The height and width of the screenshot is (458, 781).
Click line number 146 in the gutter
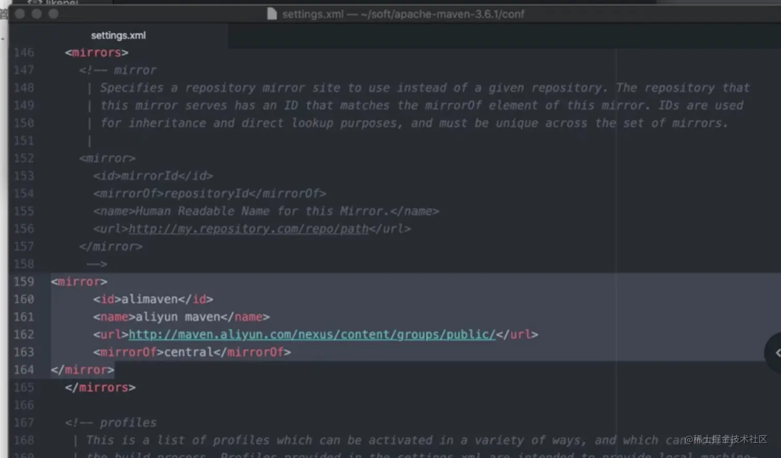point(24,53)
